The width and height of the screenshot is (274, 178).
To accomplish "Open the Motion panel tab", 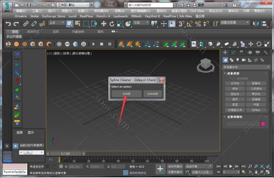I will tap(250, 52).
